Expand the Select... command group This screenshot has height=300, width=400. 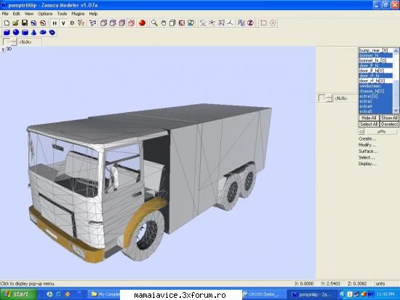[x=367, y=157]
